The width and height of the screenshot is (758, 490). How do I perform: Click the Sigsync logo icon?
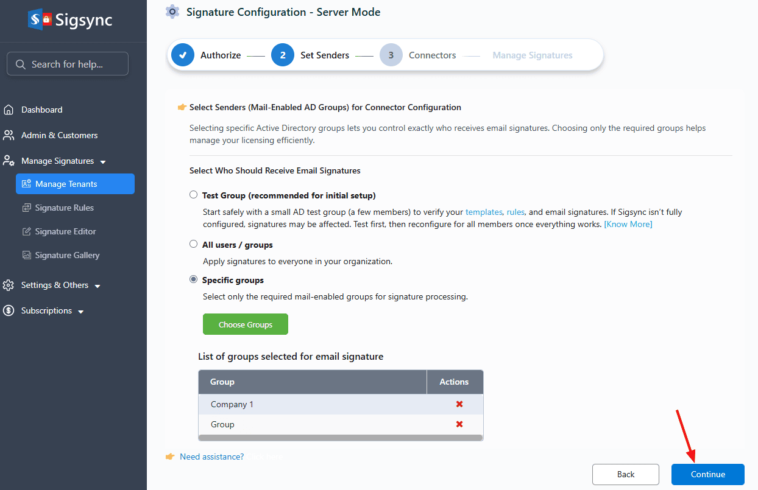[x=40, y=19]
